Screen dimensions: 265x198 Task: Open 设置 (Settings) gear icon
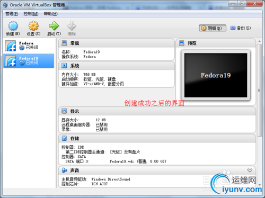33,26
